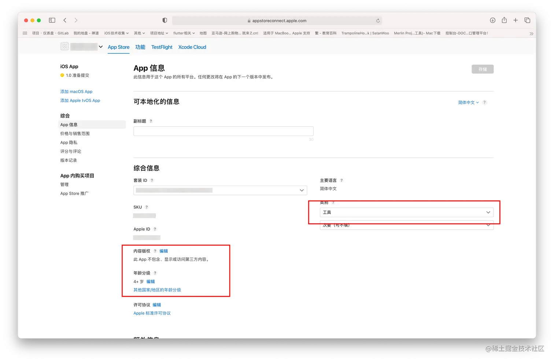554x362 pixels.
Task: Open the privacy report shield icon
Action: point(165,20)
